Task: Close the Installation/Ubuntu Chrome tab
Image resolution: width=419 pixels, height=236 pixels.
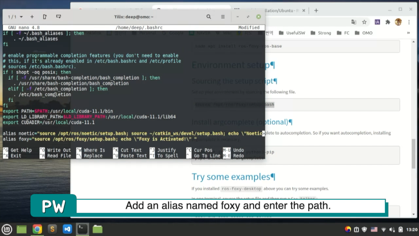Action: (303, 10)
